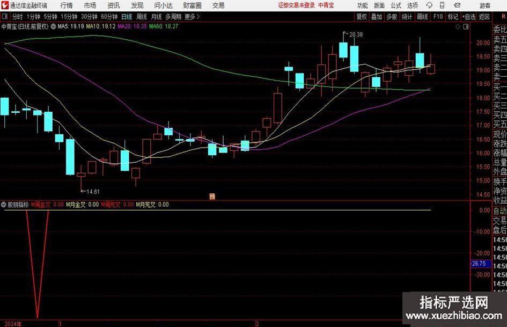This screenshot has height=327, width=507.
Task: Open the 资讯 menu
Action: (114, 5)
